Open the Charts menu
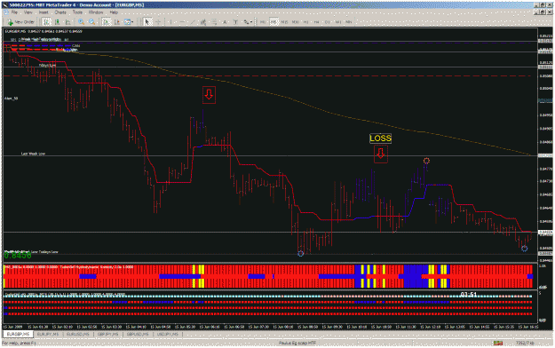555x348 pixels. (60, 12)
